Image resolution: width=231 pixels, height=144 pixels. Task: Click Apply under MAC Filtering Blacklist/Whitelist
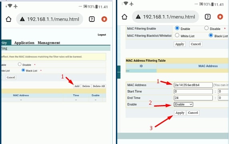179,44
